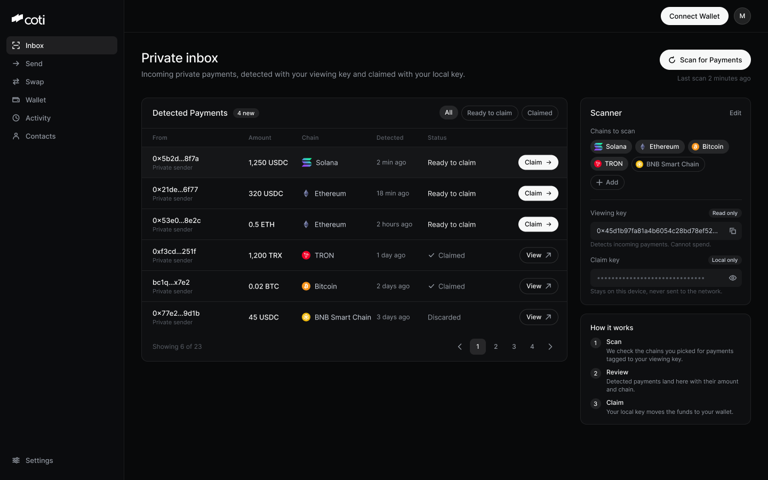Open Activity history
Image resolution: width=768 pixels, height=480 pixels.
coord(62,118)
